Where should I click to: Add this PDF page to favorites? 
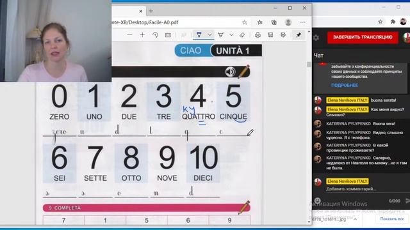245,22
